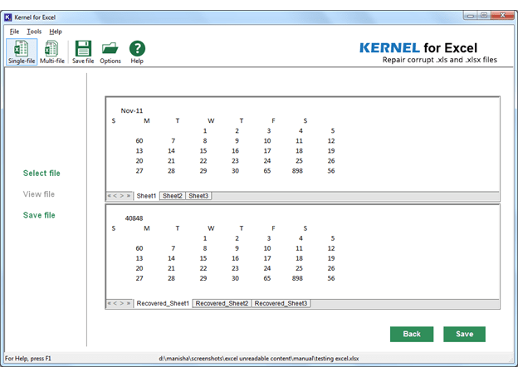Open the Tools menu
Image resolution: width=518 pixels, height=377 pixels.
coord(34,32)
